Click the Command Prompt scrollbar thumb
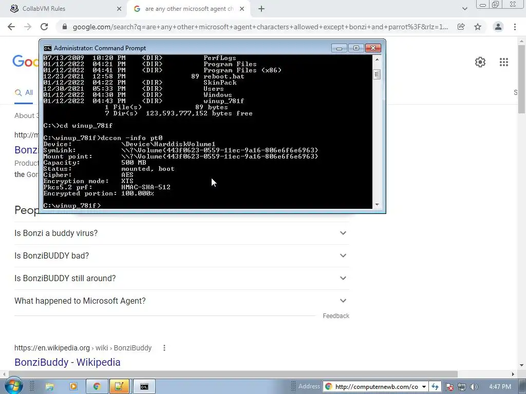 click(x=377, y=74)
